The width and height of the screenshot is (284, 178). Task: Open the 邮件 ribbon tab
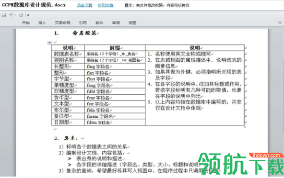[x=99, y=23]
